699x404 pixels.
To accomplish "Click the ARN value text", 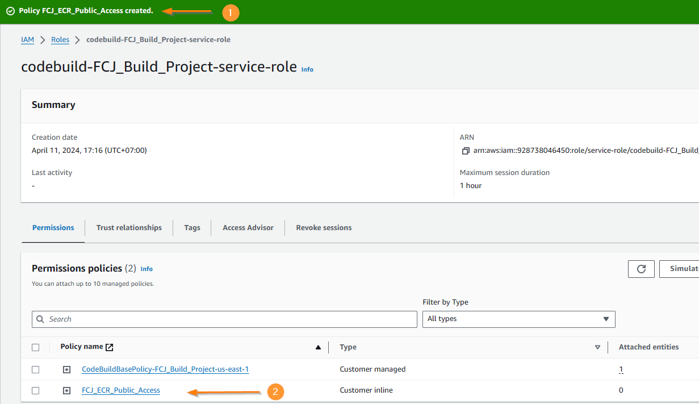I will coord(586,151).
